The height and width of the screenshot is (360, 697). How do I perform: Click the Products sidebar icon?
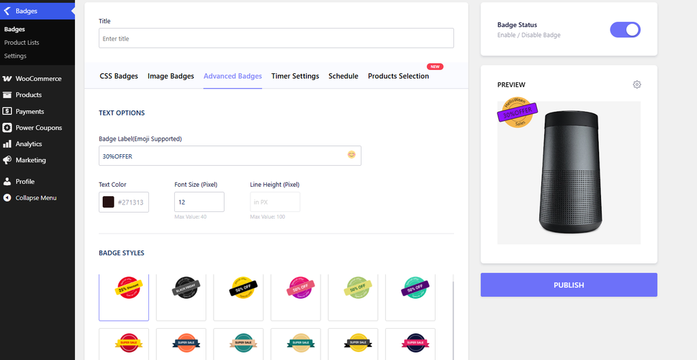(x=7, y=95)
